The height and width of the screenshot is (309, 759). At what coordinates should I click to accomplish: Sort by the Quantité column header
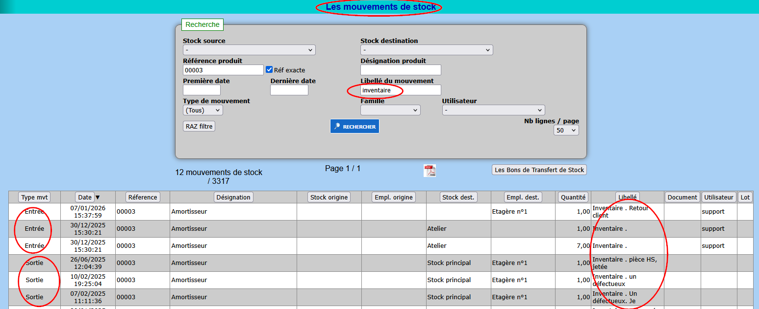click(x=573, y=197)
